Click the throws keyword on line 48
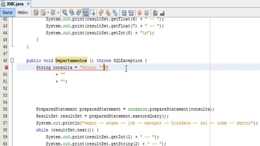The image size is (260, 146). 104,60
